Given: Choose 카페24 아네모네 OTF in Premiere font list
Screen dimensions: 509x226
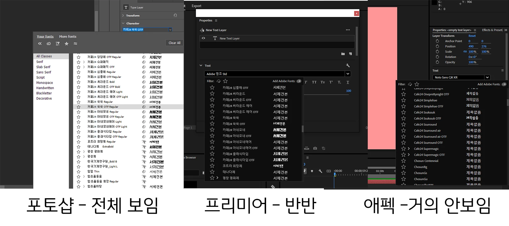Looking at the screenshot, I should coord(237,136).
